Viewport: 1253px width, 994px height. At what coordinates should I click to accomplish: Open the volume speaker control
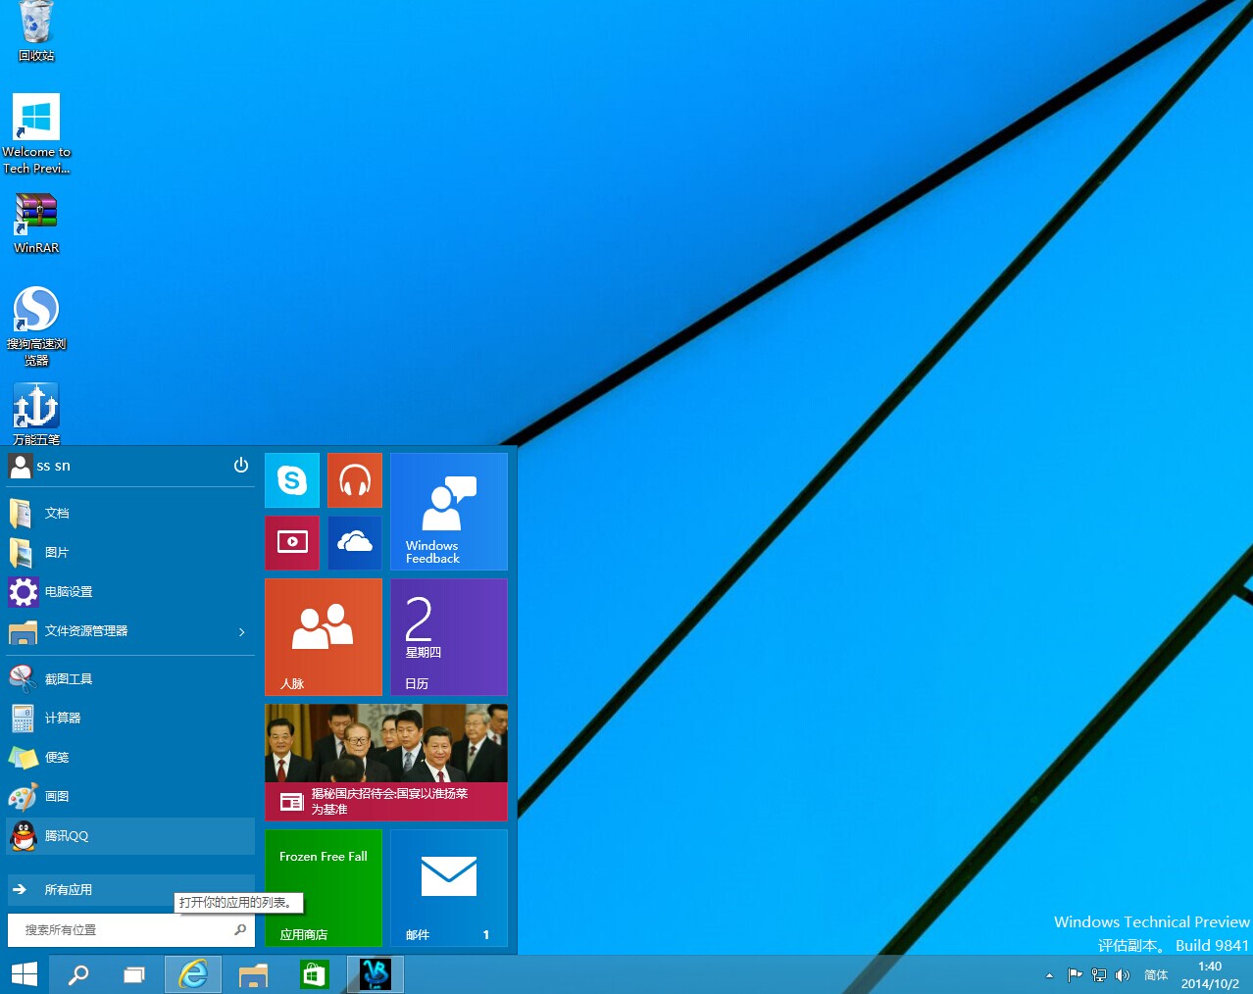tap(1123, 975)
